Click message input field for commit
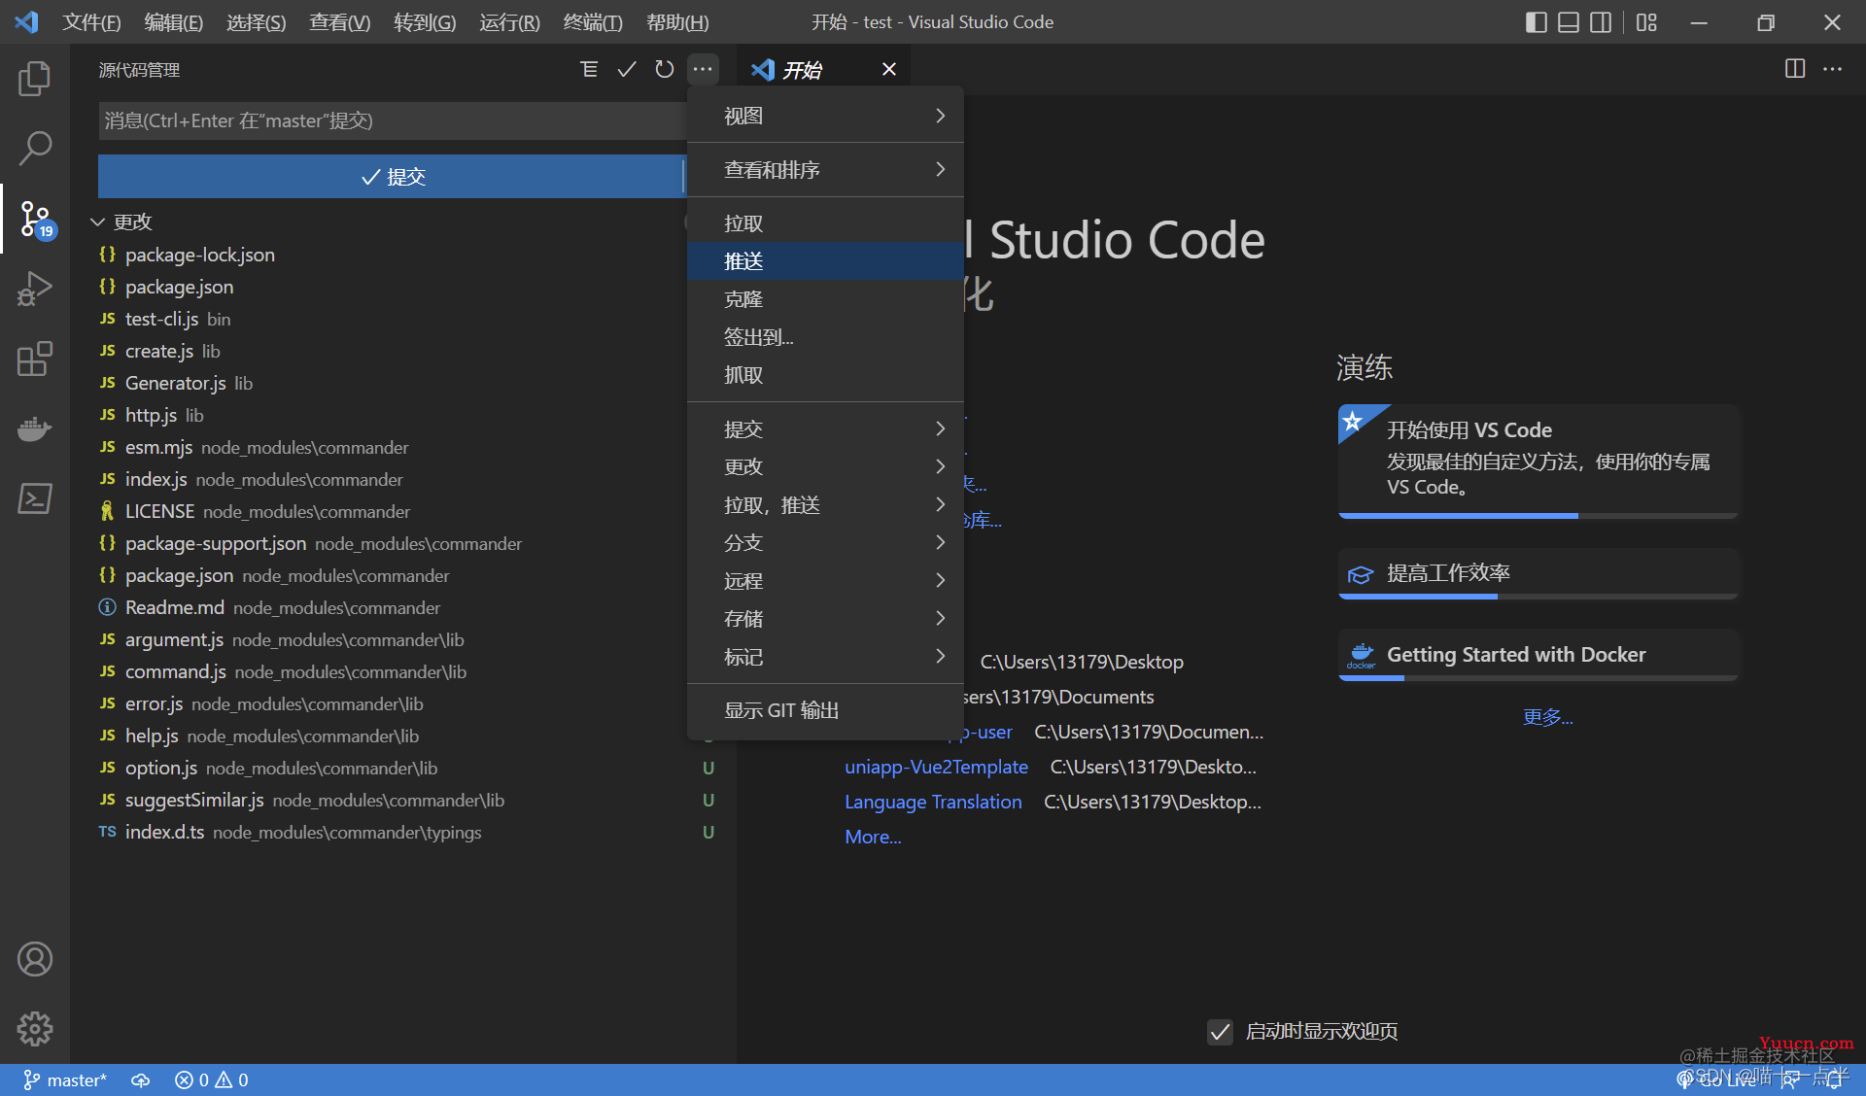 click(393, 120)
